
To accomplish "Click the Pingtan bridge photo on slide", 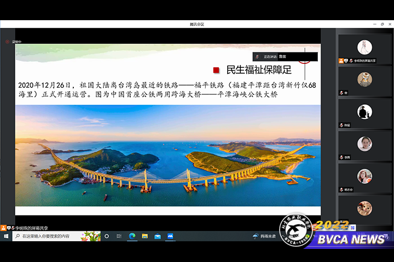I will (167, 156).
